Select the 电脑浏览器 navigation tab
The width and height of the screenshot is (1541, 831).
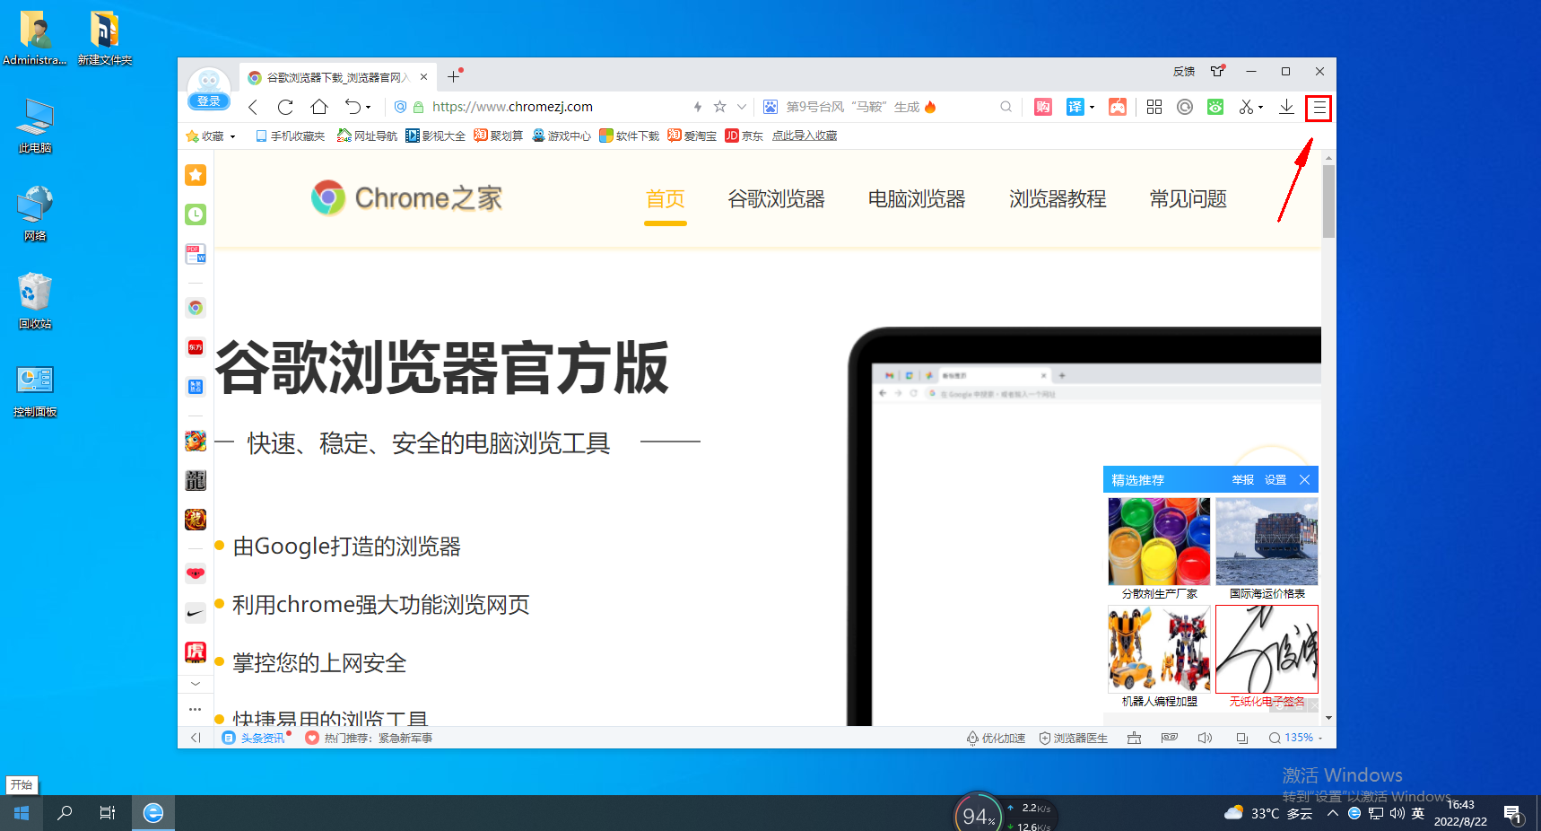click(917, 199)
